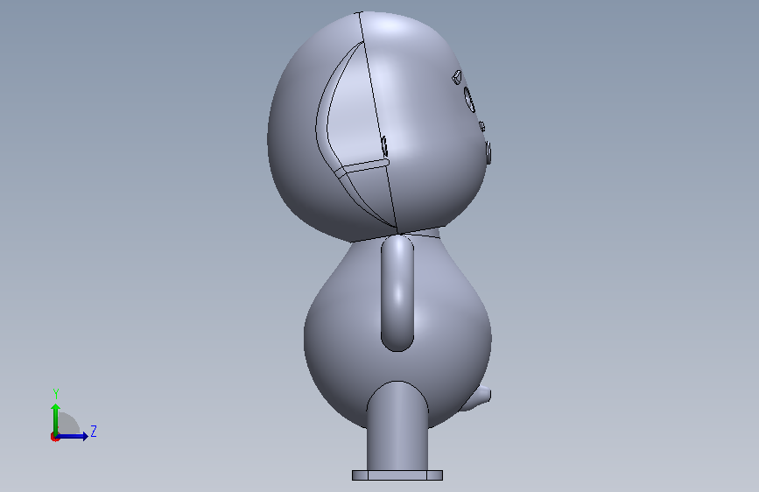Select the large oval eye hole on the face

tap(469, 100)
